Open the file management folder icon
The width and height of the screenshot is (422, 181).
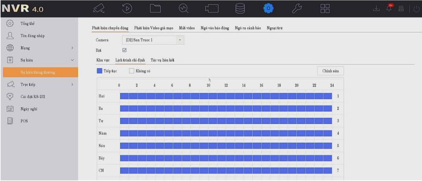[x=155, y=9]
